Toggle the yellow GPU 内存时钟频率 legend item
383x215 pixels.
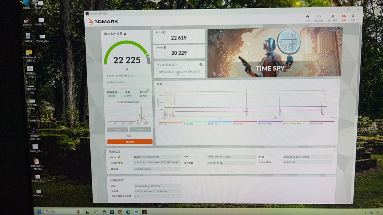click(x=295, y=123)
